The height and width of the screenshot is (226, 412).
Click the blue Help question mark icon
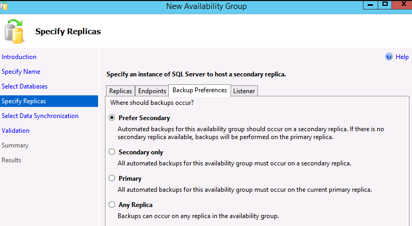tap(389, 57)
